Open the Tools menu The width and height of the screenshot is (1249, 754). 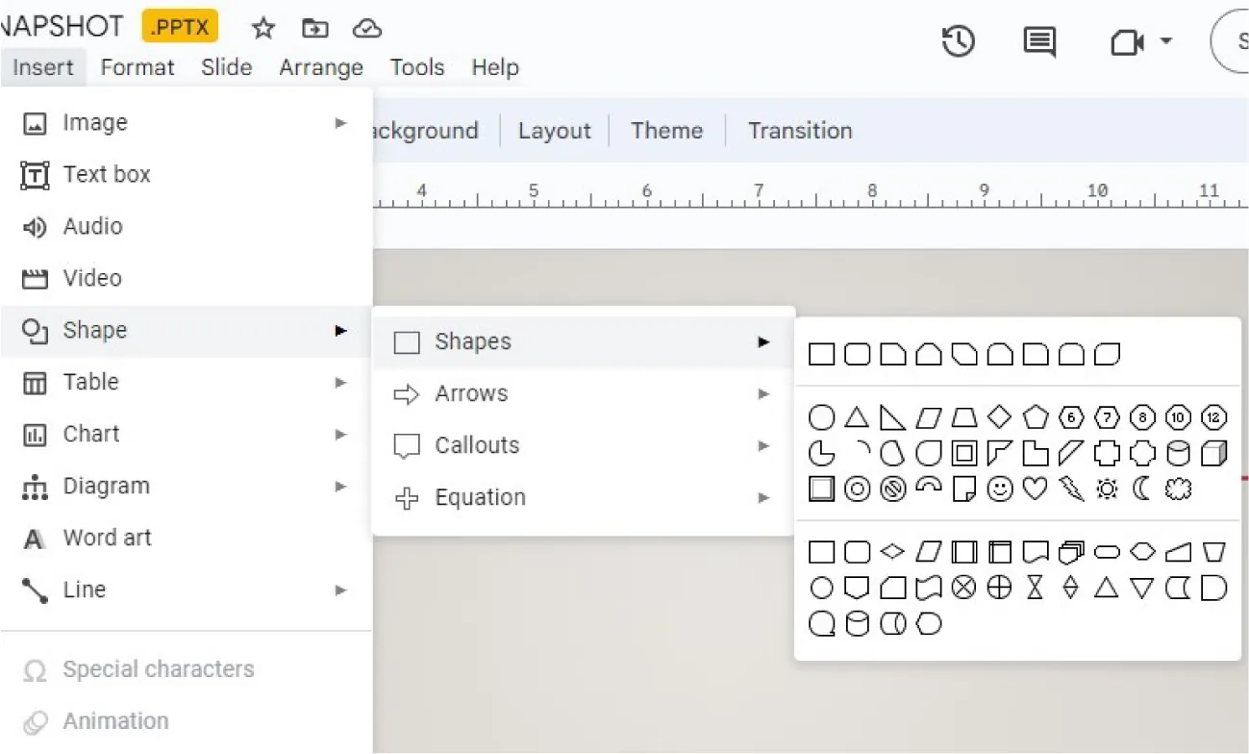coord(416,67)
